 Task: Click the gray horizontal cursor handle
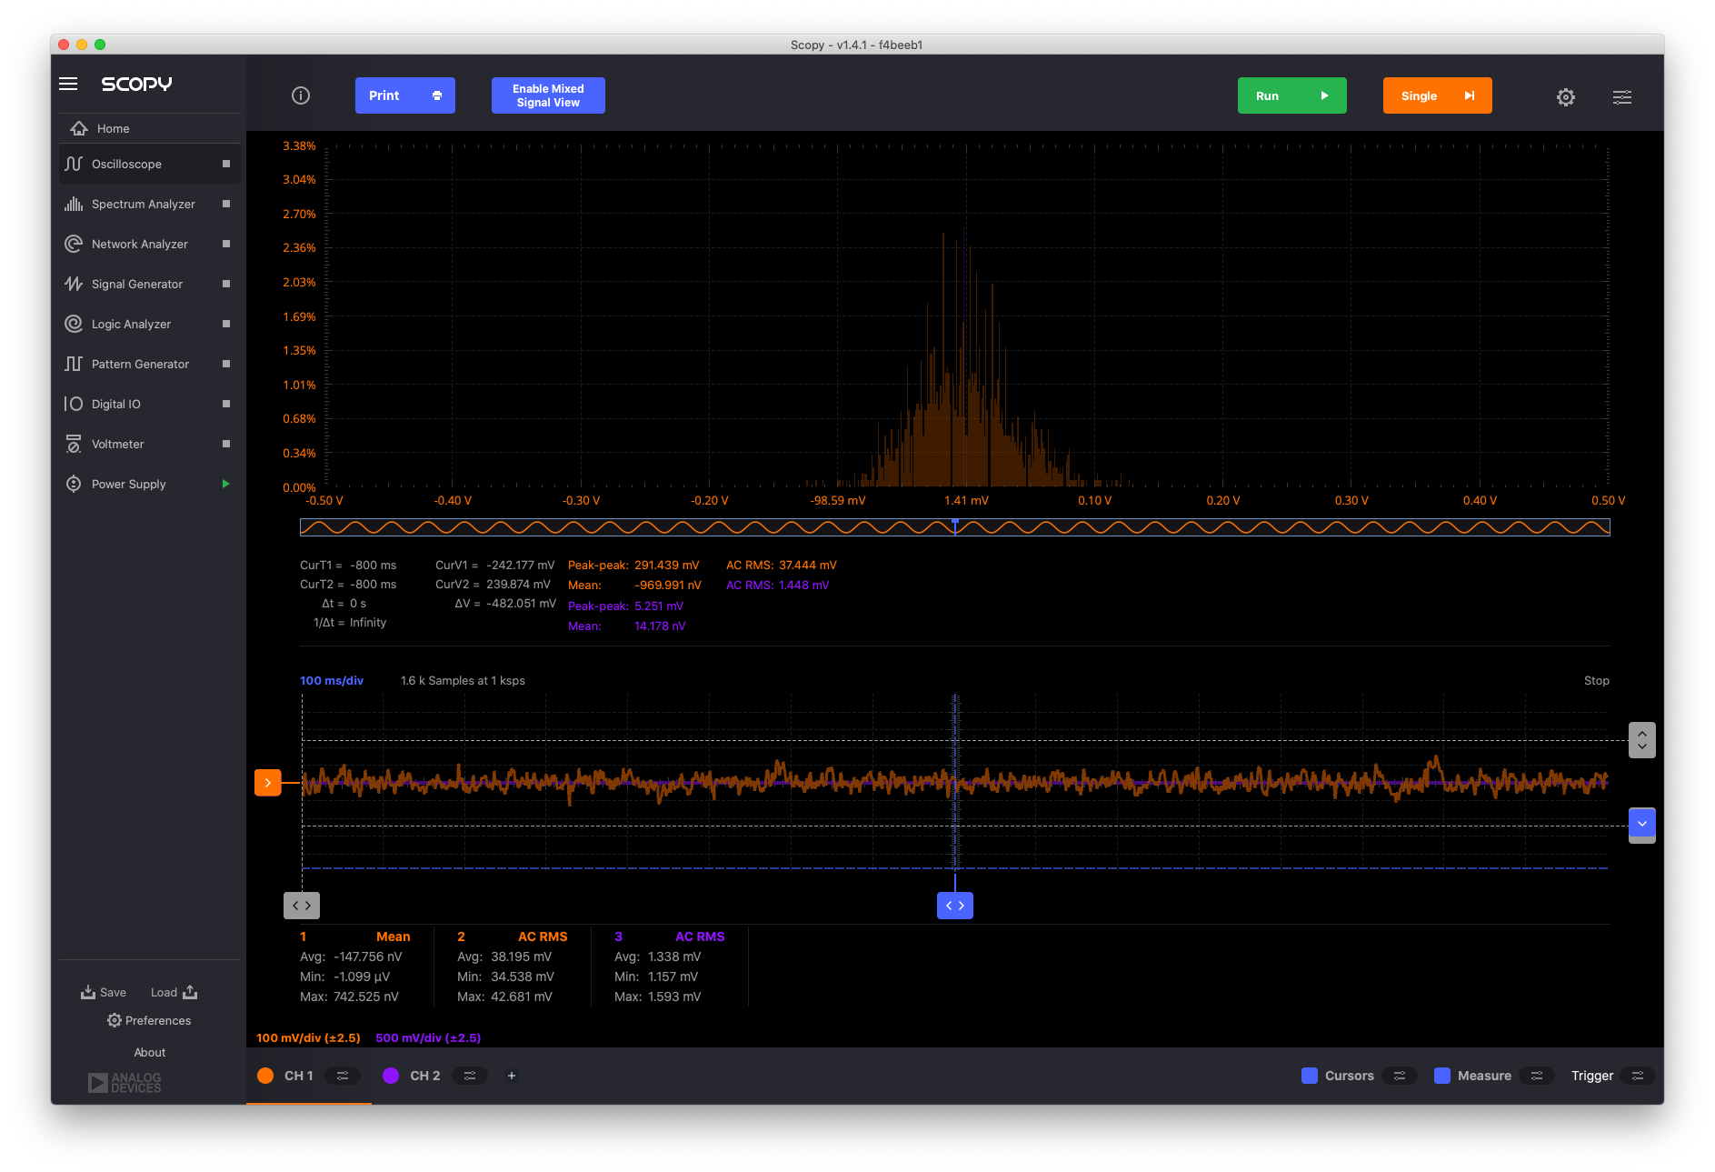302,906
